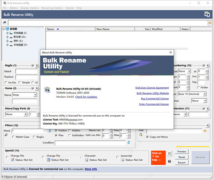This screenshot has height=180, width=214.
Task: Open the Actions menu
Action: click(x=14, y=8)
